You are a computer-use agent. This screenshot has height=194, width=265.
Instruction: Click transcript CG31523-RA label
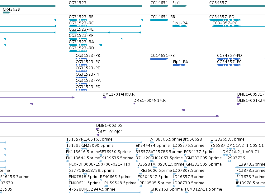[x=81, y=42]
